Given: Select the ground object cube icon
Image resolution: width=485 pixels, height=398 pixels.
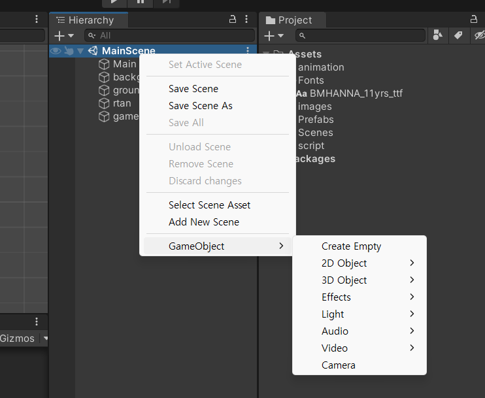Looking at the screenshot, I should pos(104,90).
